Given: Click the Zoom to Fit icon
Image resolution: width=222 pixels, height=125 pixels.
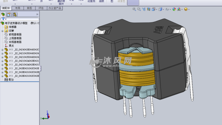Looking at the screenshot, I should point(134,9).
